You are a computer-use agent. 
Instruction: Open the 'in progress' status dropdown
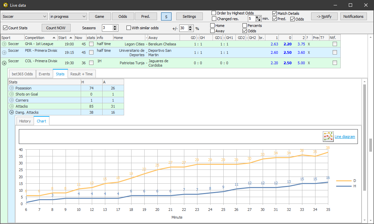point(68,16)
